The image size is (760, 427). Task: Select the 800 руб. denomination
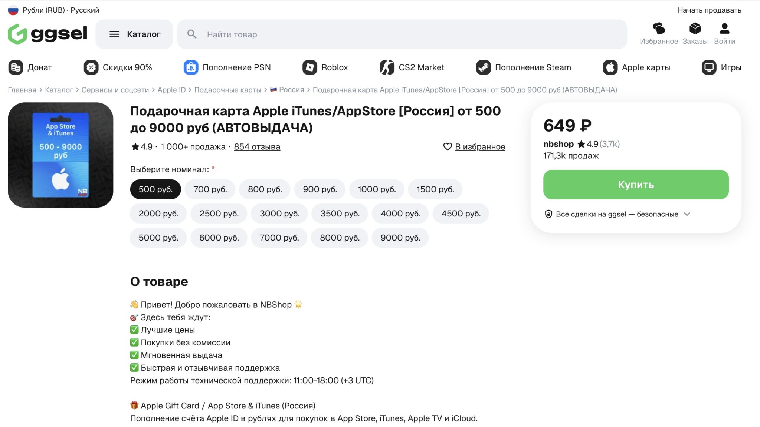pos(265,189)
